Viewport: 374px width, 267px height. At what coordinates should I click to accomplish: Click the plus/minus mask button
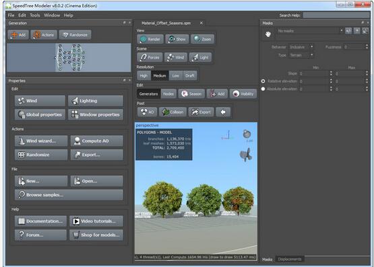coord(348,31)
